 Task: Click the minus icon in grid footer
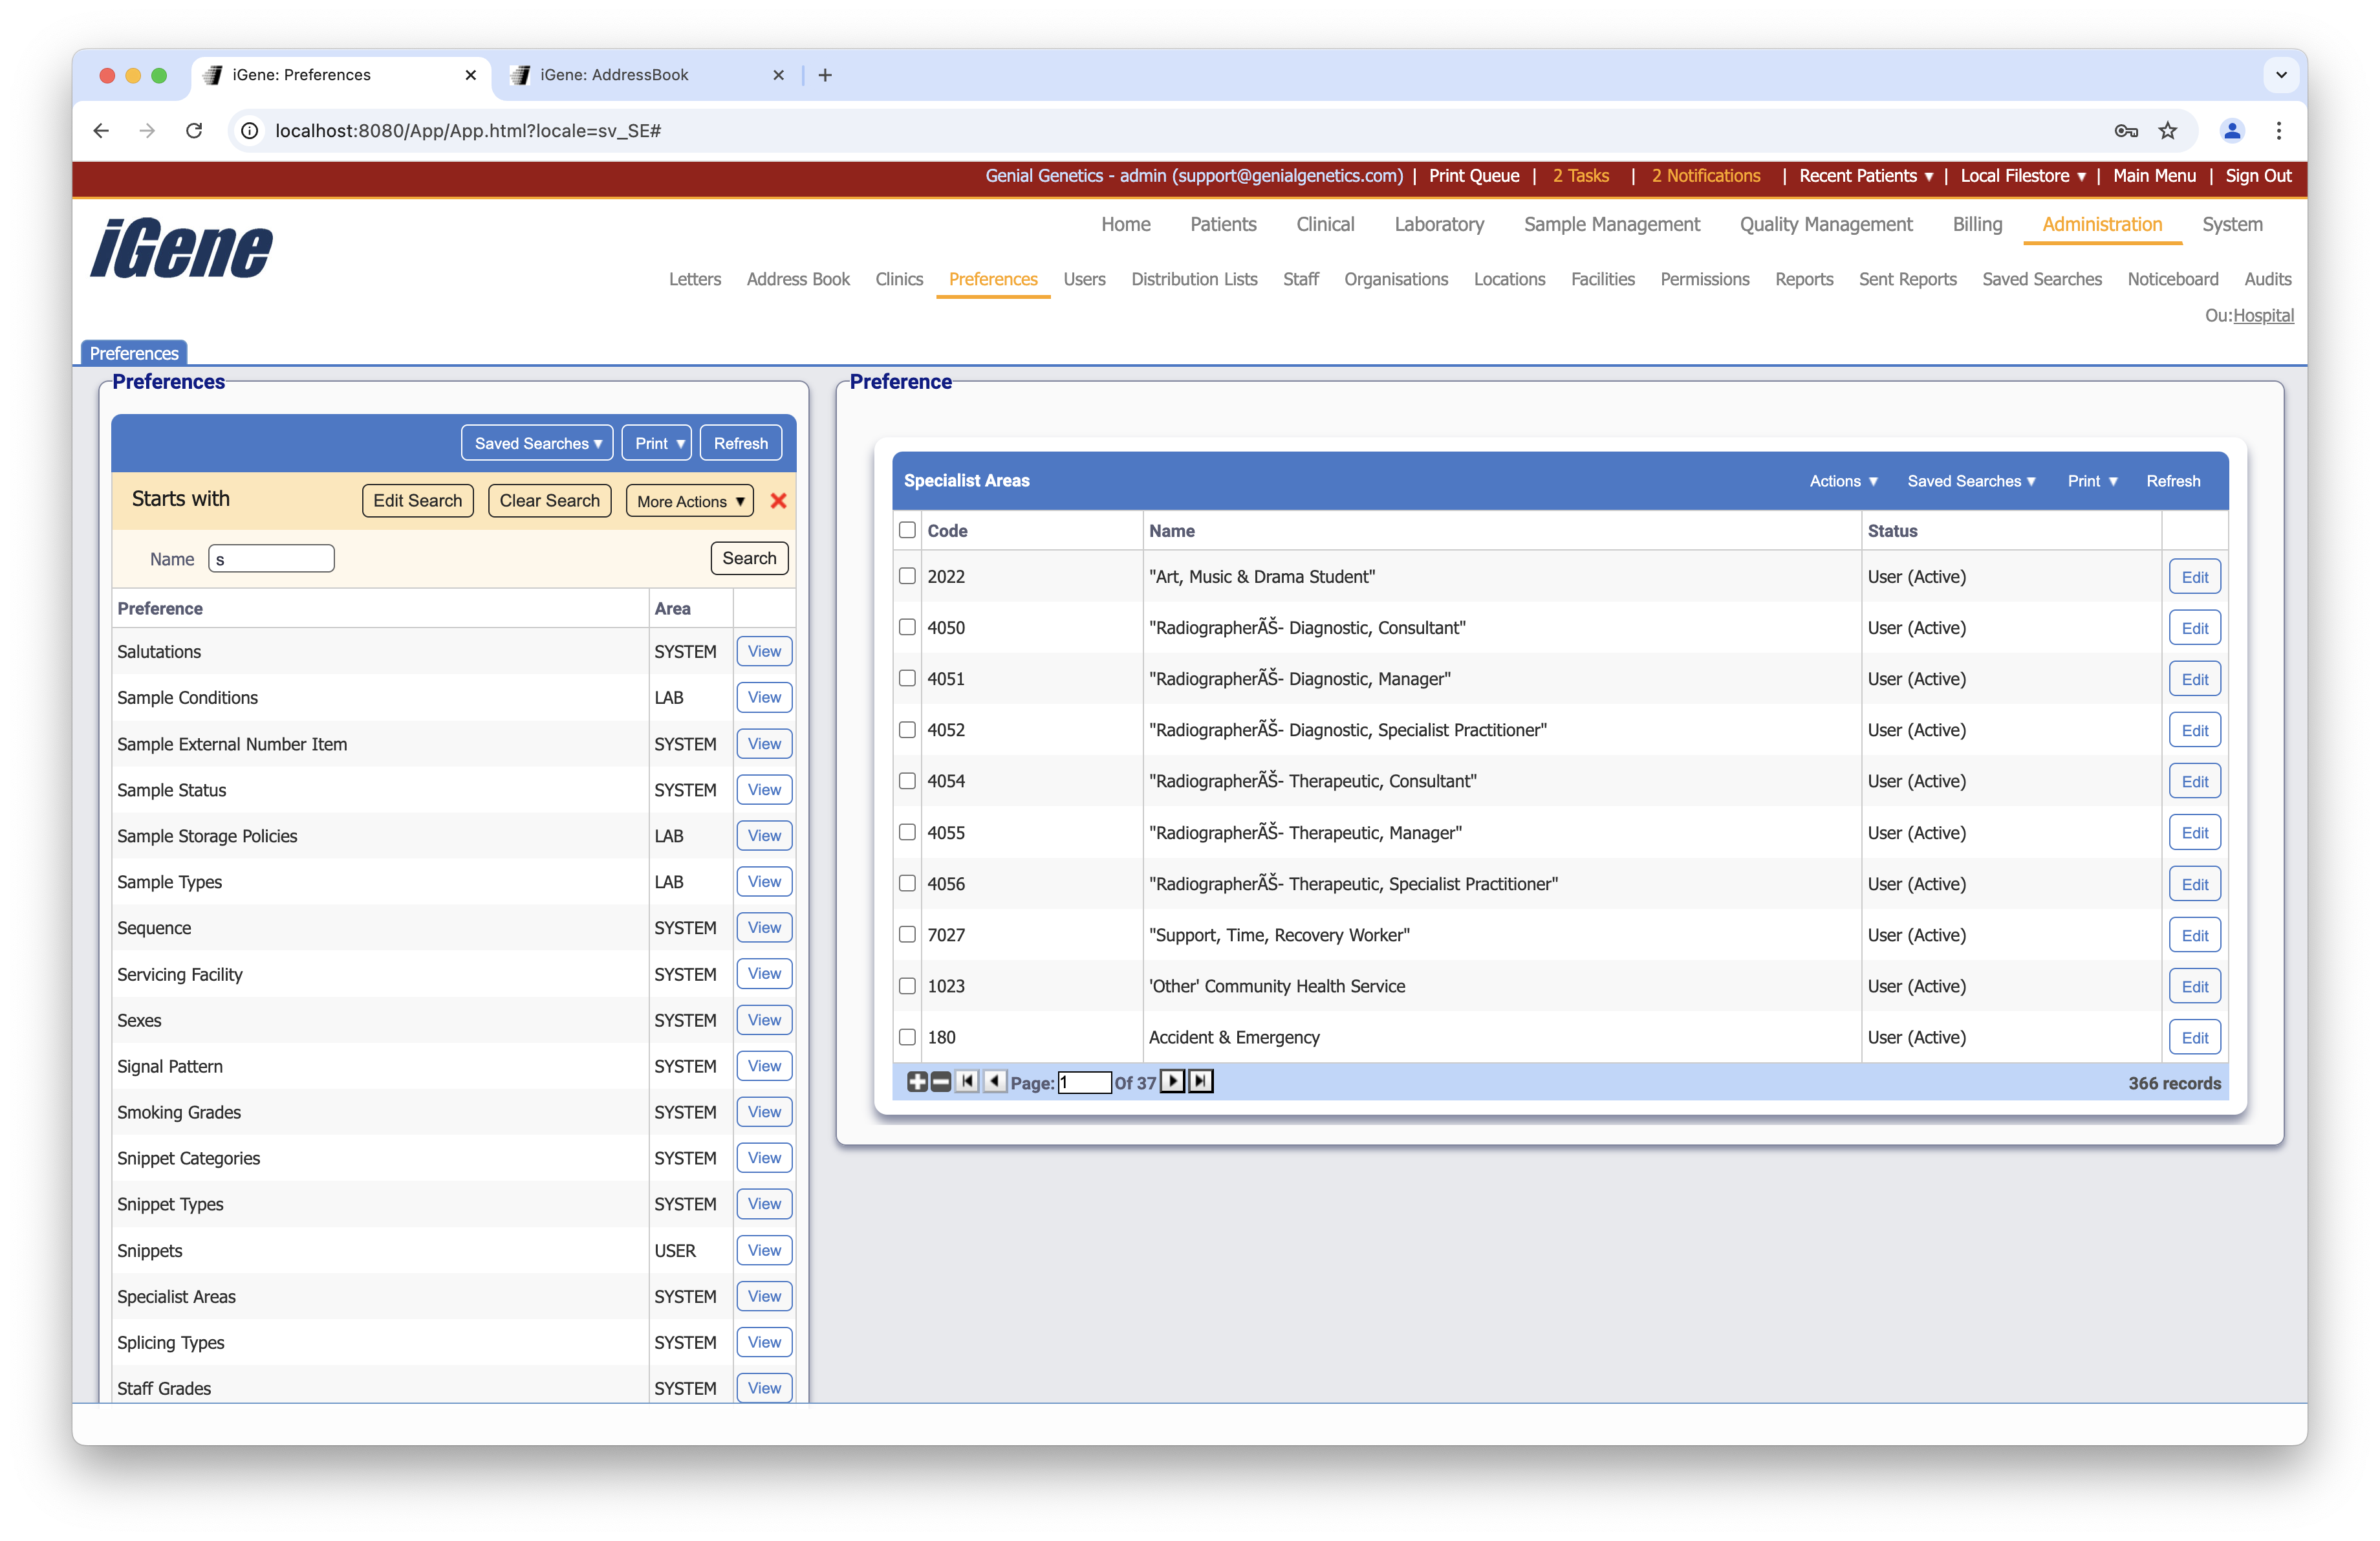coord(940,1081)
